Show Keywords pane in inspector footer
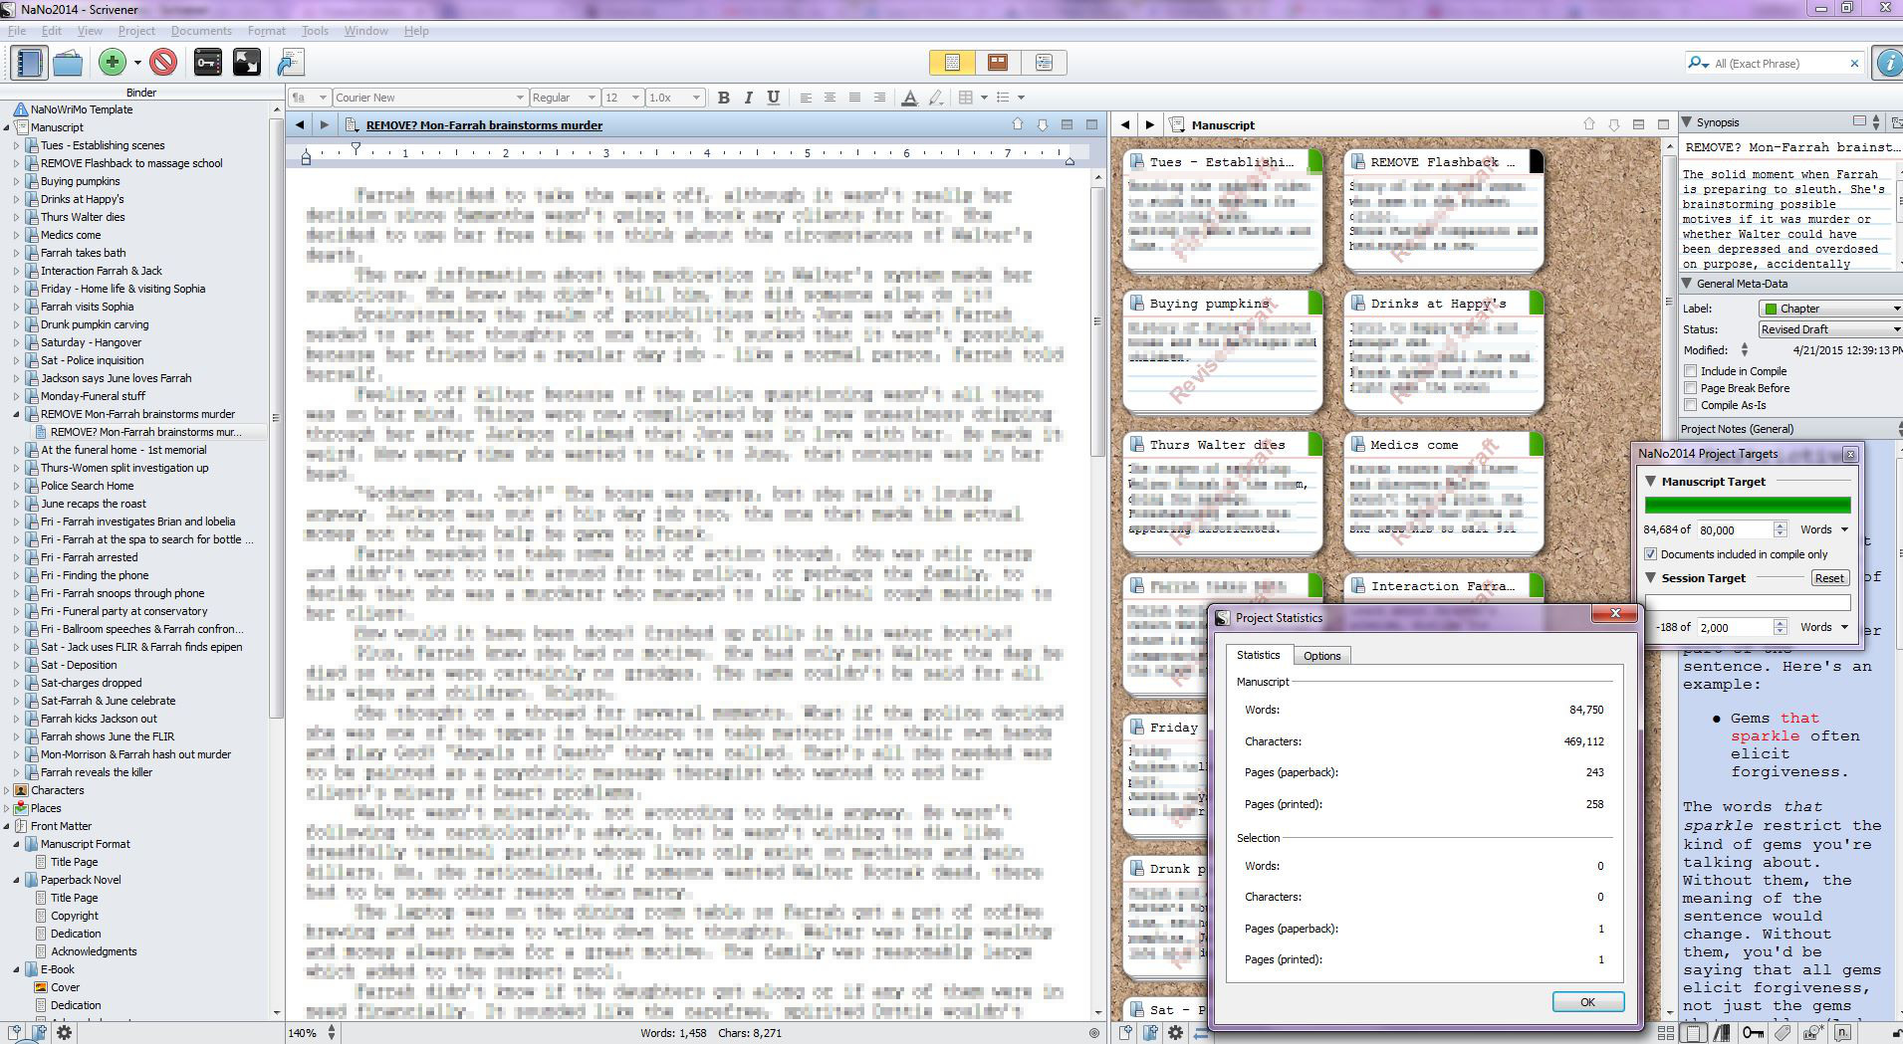 point(1754,1033)
